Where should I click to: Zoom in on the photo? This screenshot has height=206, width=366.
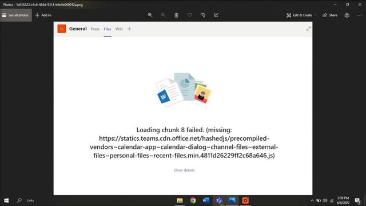coord(150,15)
